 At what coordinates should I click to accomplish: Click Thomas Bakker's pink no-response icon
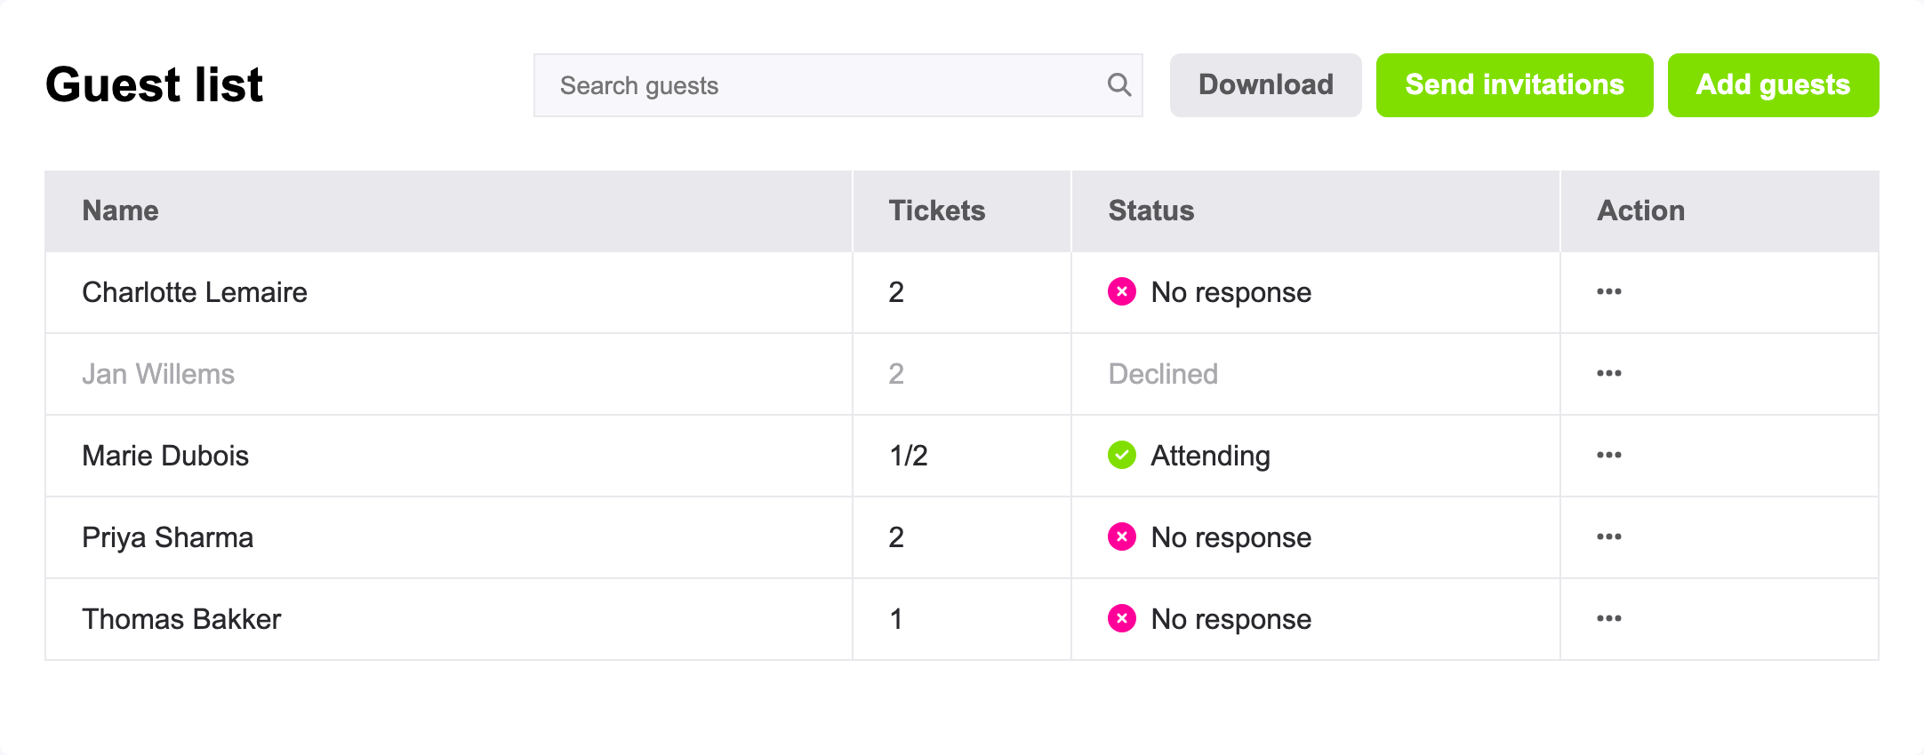[x=1122, y=618]
